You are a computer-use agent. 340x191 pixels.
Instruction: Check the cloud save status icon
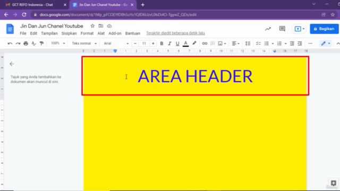coord(109,26)
